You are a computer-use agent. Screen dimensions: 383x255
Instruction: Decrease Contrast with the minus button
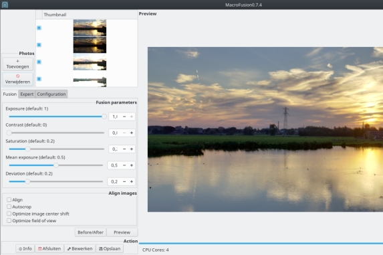coord(124,133)
